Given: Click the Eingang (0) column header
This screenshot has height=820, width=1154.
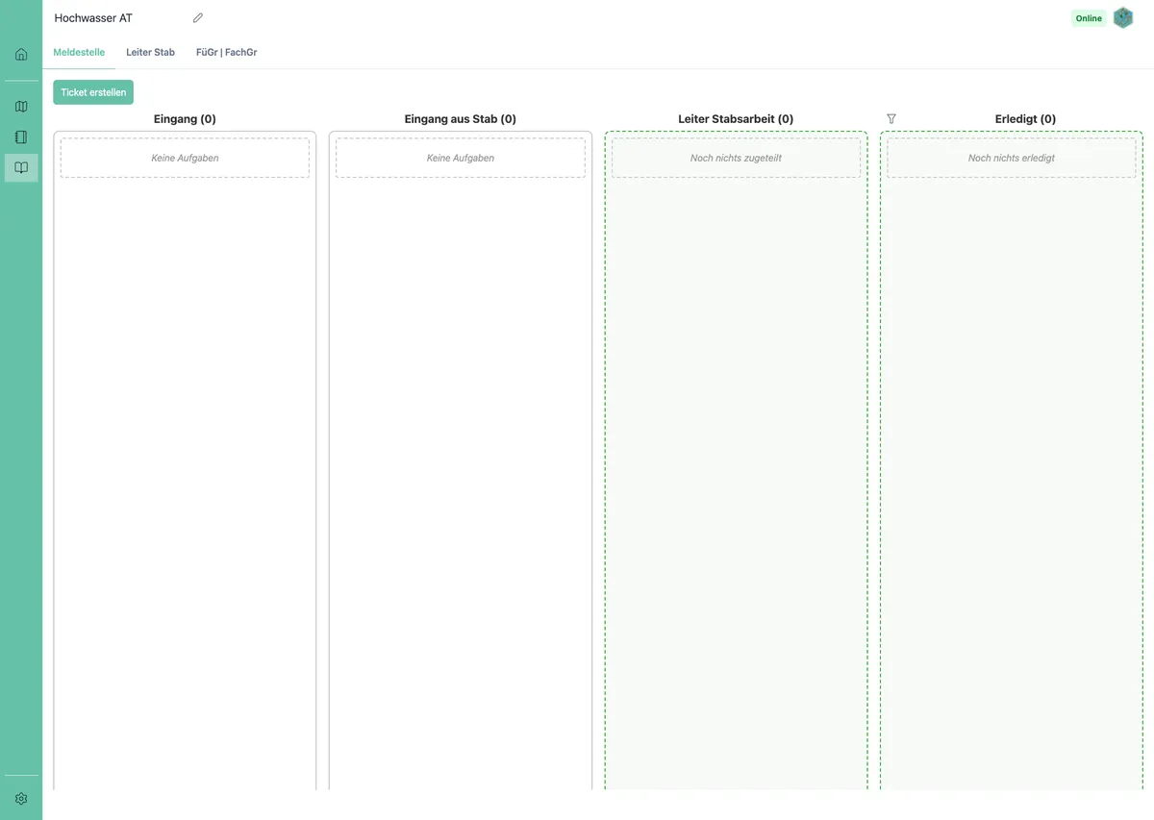Looking at the screenshot, I should click(x=185, y=119).
